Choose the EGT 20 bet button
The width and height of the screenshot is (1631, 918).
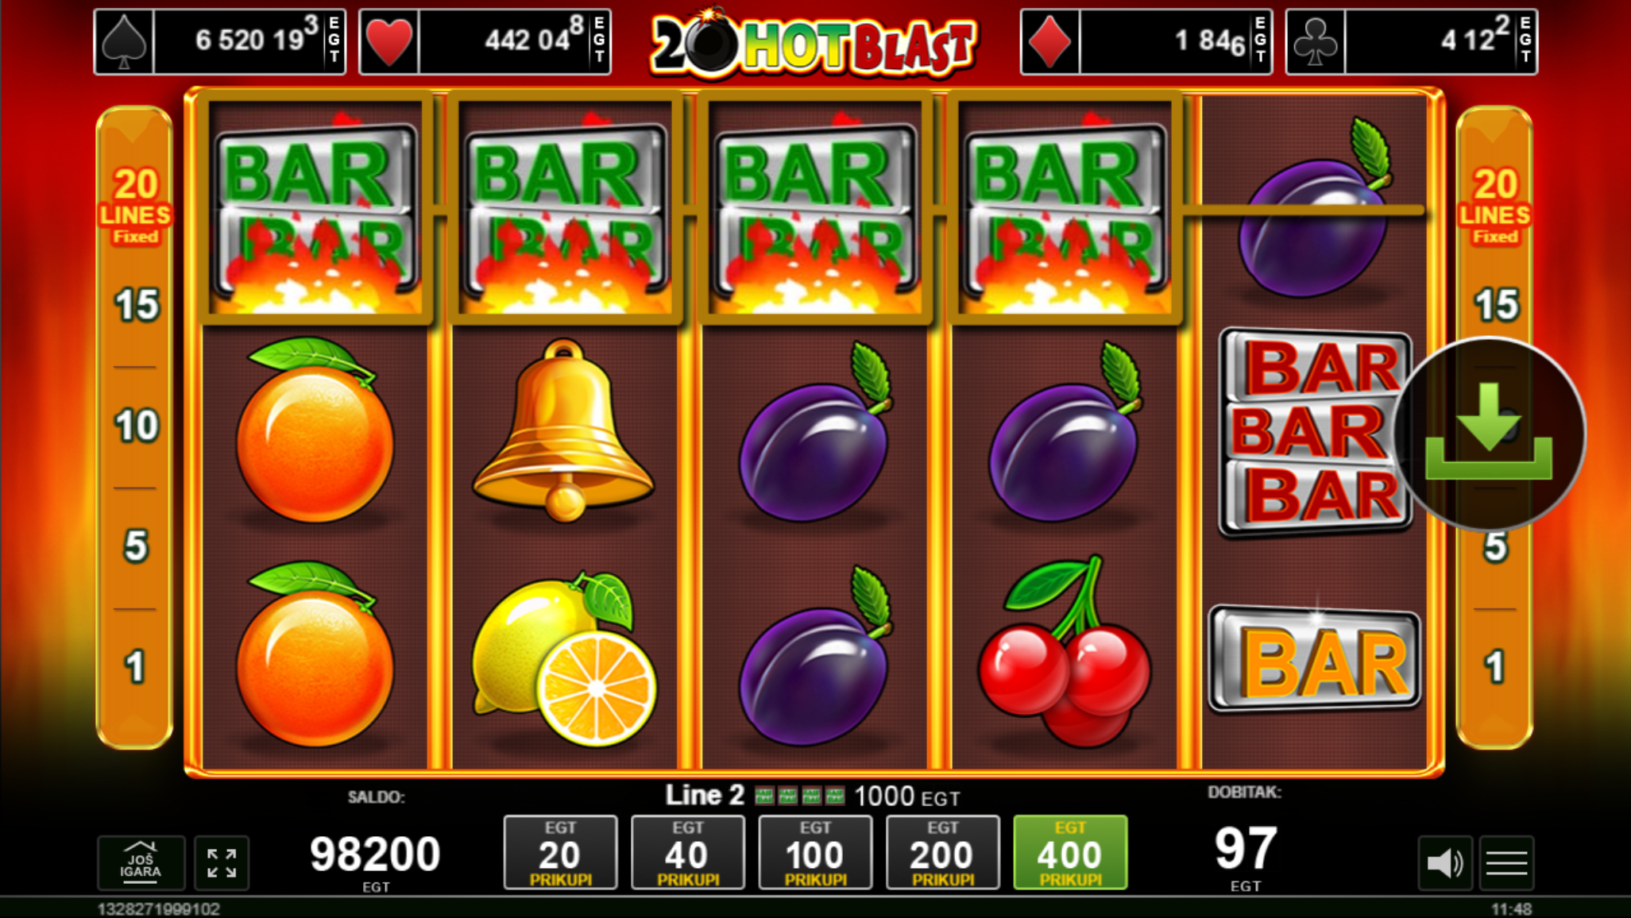pyautogui.click(x=561, y=852)
